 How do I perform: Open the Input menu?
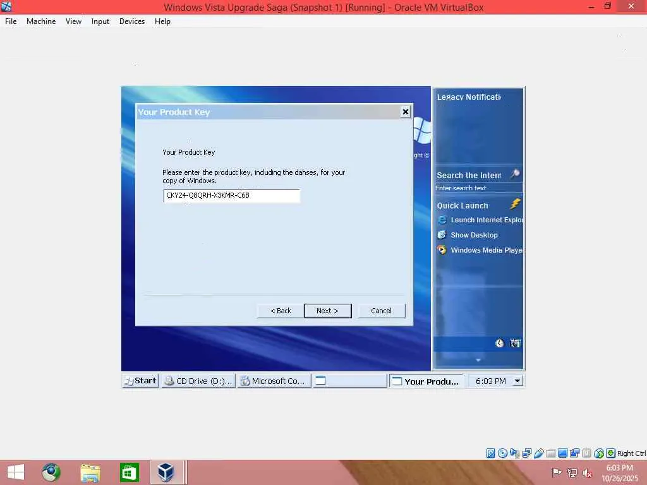click(x=100, y=21)
